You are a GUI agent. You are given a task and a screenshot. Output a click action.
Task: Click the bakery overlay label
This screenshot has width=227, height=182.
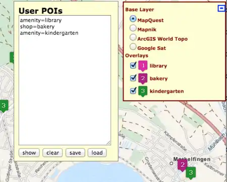158,79
